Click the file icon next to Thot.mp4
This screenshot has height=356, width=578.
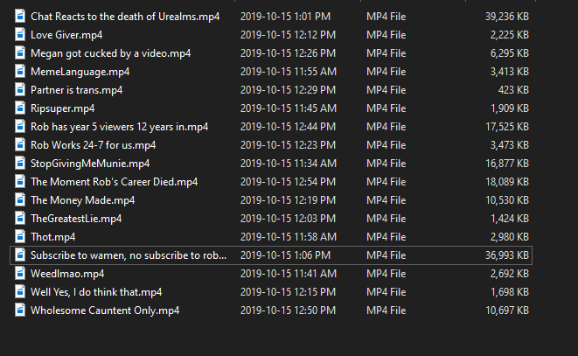click(x=20, y=237)
